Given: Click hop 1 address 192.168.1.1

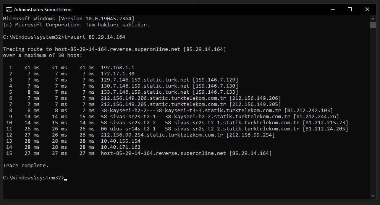Looking at the screenshot, I should coord(118,67).
